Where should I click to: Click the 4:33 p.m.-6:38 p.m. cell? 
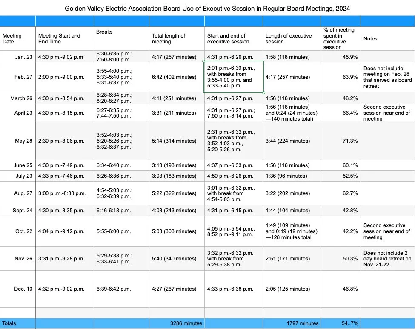pyautogui.click(x=234, y=289)
